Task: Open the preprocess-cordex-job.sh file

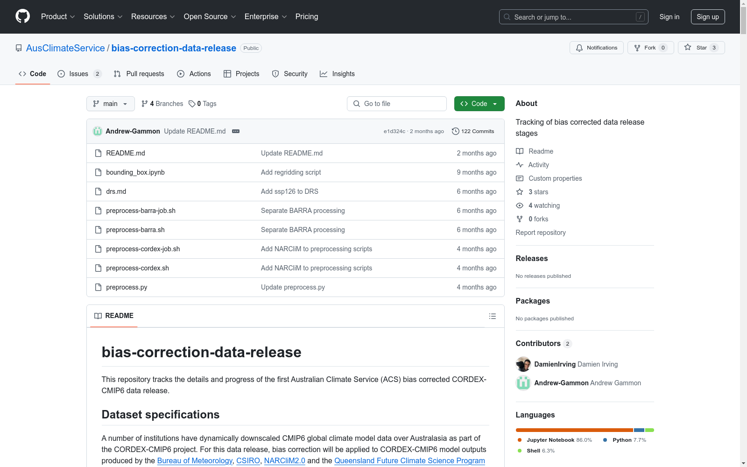Action: tap(143, 249)
